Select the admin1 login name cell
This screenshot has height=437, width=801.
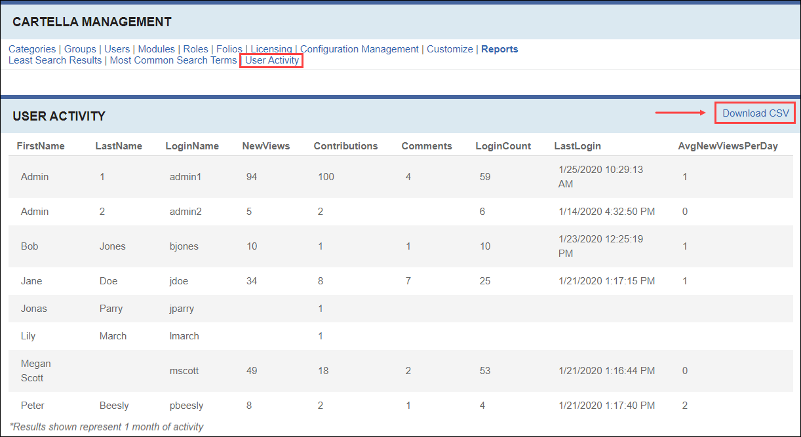tap(186, 177)
